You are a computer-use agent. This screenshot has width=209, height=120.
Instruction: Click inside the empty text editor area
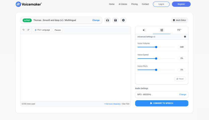(x=75, y=67)
